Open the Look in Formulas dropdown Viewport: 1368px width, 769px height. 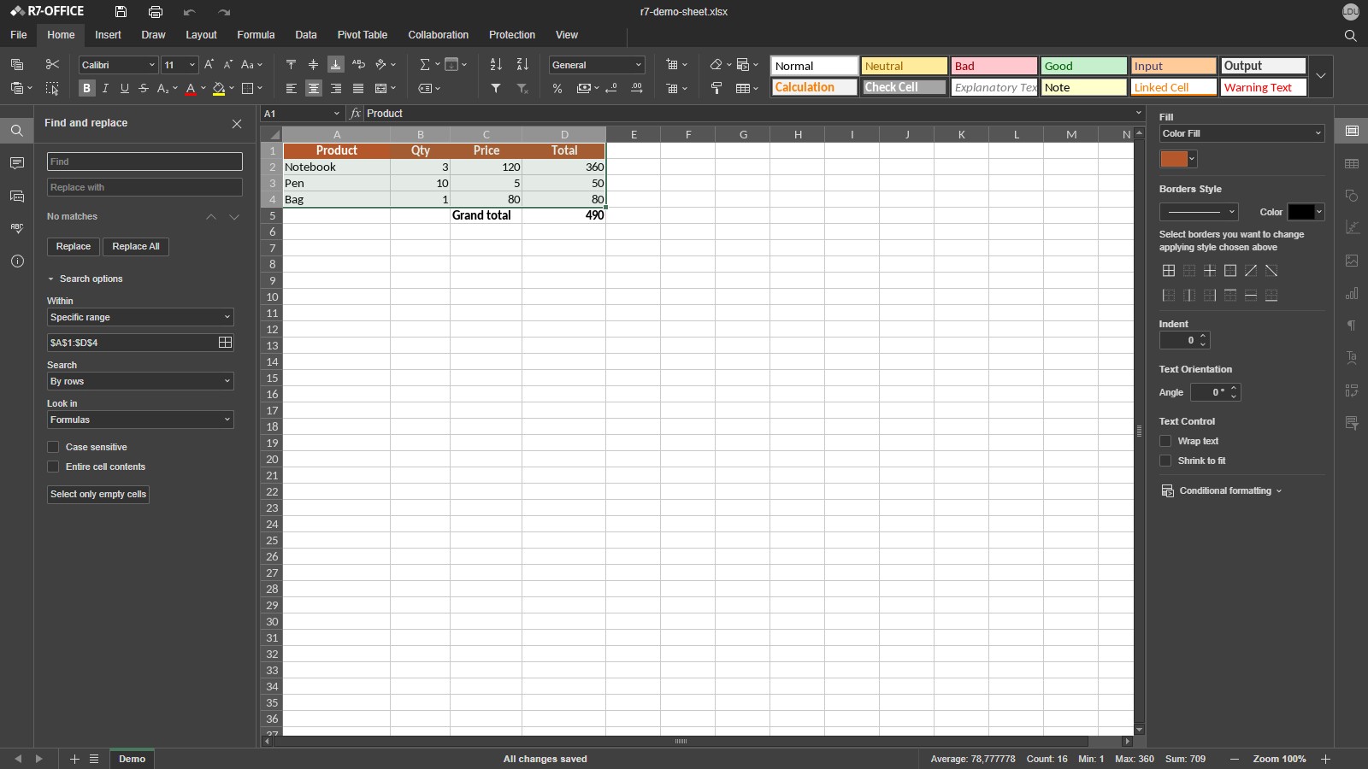pos(140,420)
